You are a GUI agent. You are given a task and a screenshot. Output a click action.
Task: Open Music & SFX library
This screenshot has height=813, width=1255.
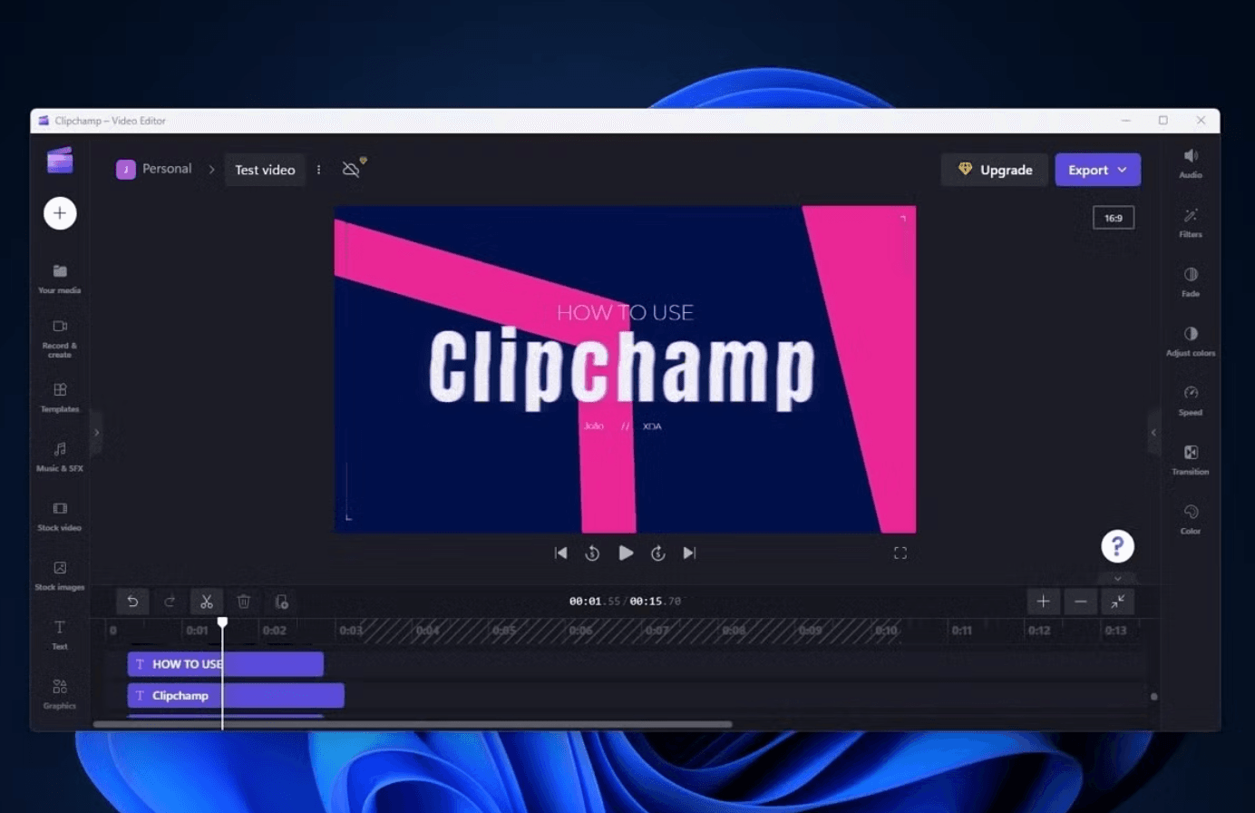pos(60,456)
